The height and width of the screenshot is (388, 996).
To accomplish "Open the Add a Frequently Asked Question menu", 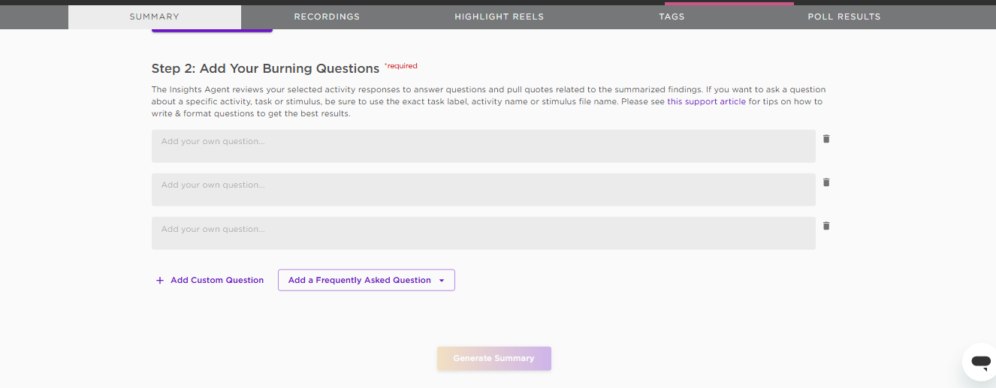I will pyautogui.click(x=367, y=280).
